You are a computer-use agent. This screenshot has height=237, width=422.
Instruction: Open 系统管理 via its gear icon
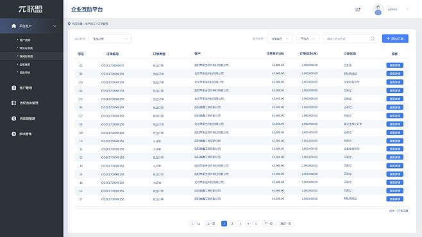click(x=13, y=134)
